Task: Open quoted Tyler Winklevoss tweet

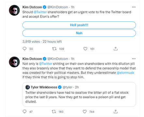Action: (79, 94)
